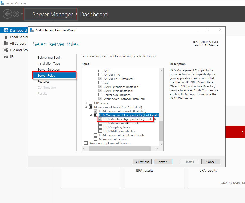Collapse the Management Tools tree node
Viewport: 245px width, 203px height.
[86, 107]
